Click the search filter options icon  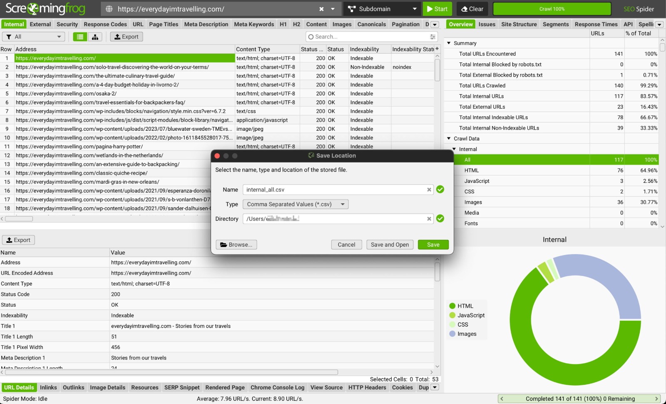[x=432, y=37]
